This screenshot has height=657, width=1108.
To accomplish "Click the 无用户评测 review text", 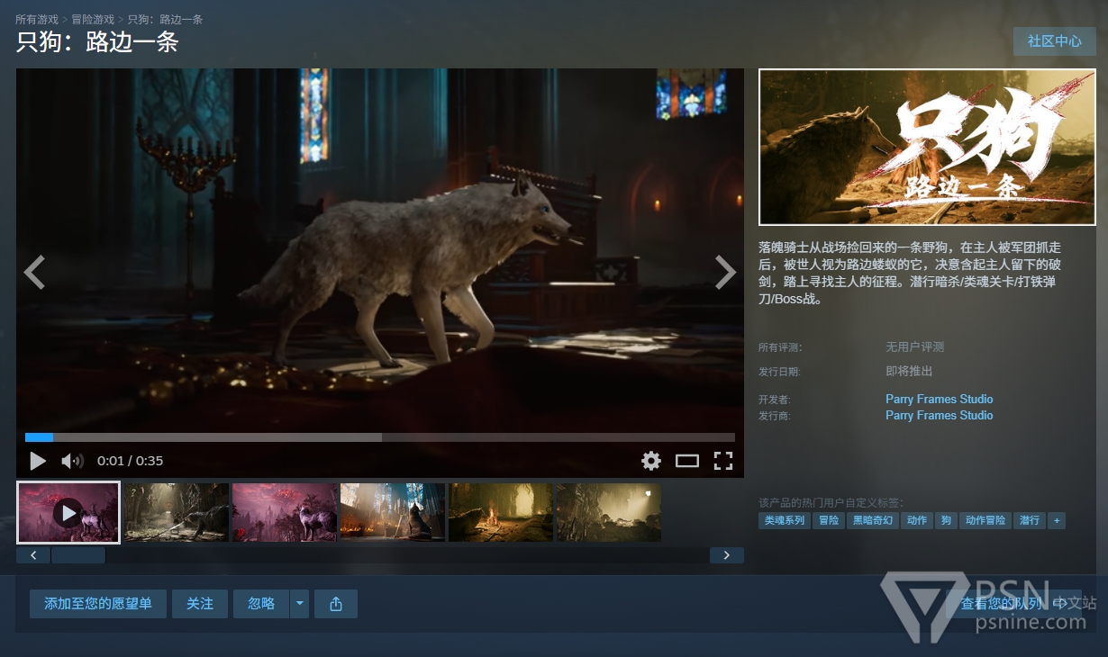I will pyautogui.click(x=914, y=346).
